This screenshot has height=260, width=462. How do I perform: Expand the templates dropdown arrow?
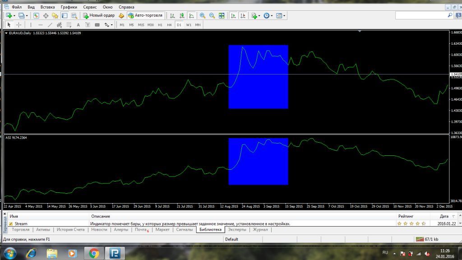coord(284,16)
